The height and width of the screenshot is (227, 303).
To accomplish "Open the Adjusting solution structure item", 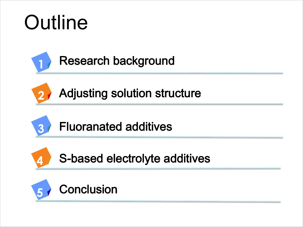I will (130, 94).
